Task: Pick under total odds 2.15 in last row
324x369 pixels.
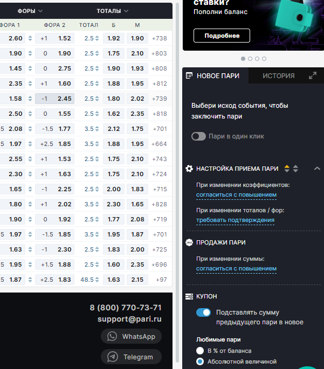Action: click(137, 280)
